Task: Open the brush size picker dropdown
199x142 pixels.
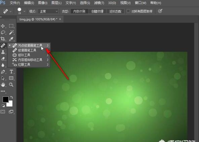Action: [x=24, y=11]
